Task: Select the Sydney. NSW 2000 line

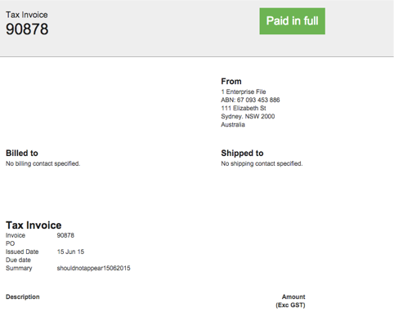Action: 248,116
